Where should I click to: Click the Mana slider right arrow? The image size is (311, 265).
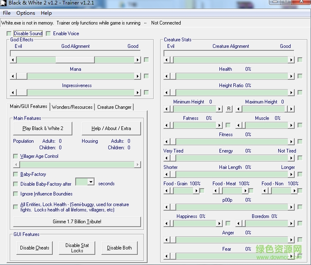tap(137, 76)
